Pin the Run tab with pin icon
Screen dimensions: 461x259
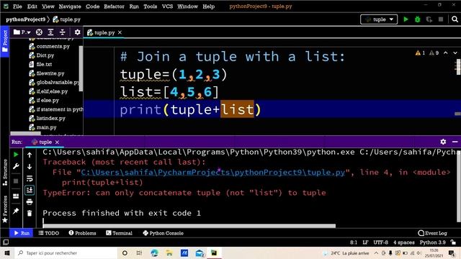click(x=16, y=211)
